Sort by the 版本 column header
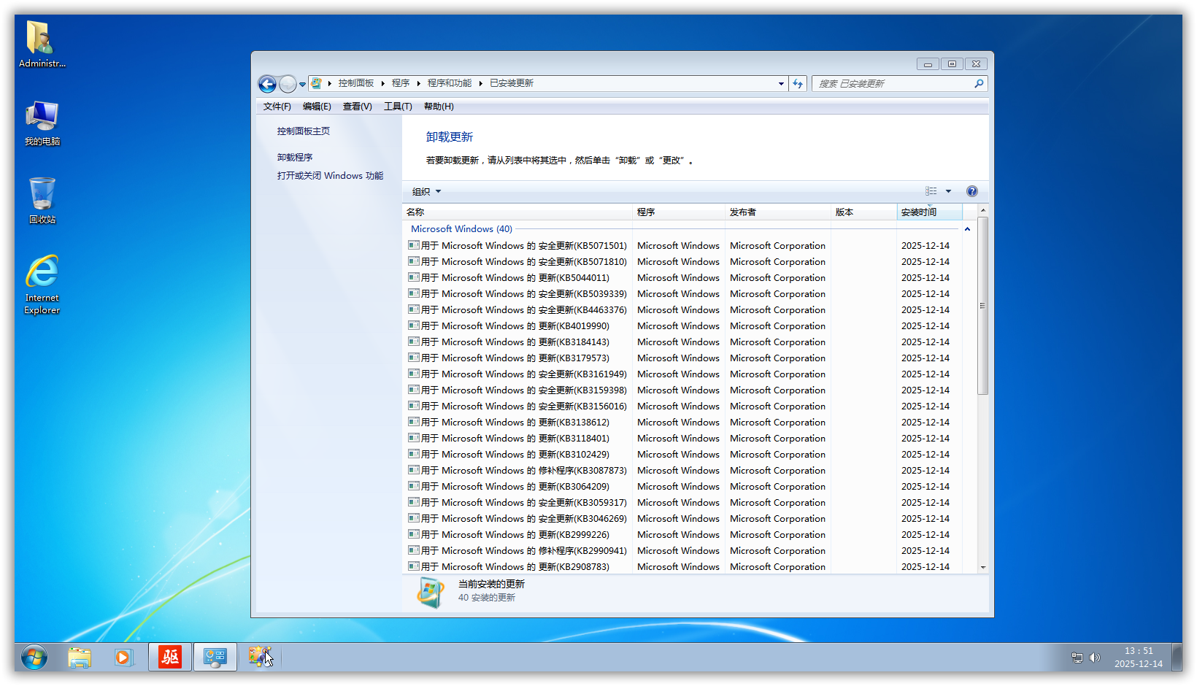Screen dimensions: 1197x686 pyautogui.click(x=864, y=212)
